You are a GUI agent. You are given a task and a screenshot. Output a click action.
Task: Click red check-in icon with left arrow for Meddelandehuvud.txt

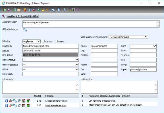tap(24, 101)
